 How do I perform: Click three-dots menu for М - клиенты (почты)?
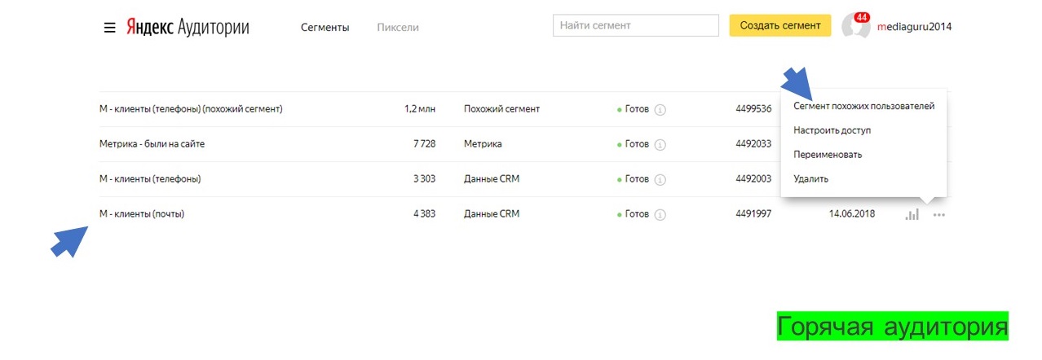939,215
